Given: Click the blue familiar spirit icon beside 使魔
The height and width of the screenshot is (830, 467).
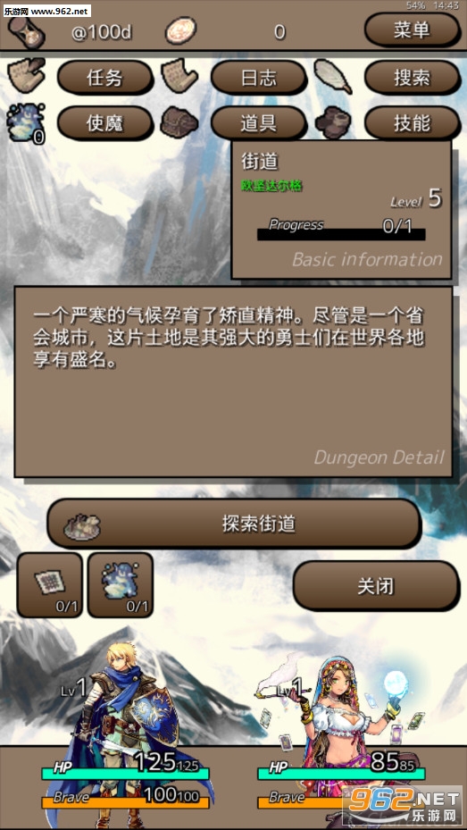Looking at the screenshot, I should click(26, 122).
